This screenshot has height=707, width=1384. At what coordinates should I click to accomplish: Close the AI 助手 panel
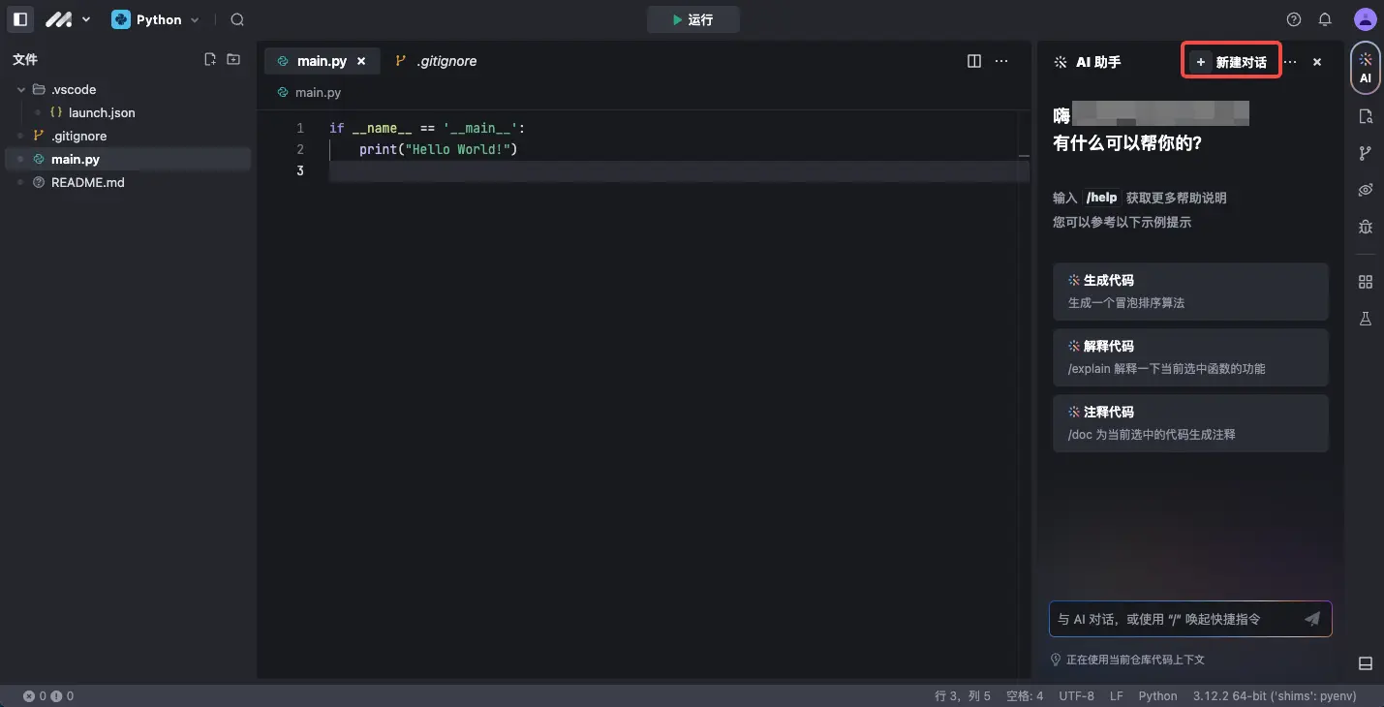[1317, 62]
